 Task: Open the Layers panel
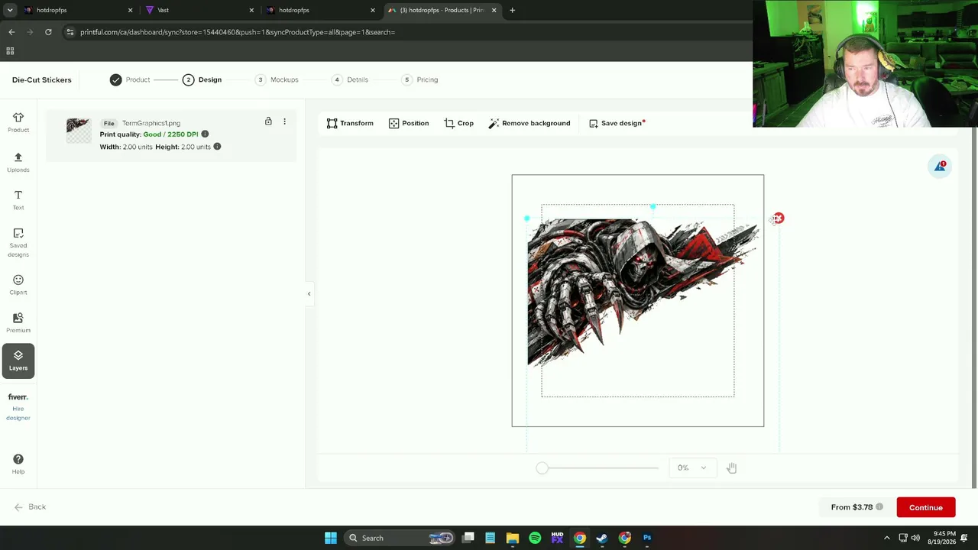(18, 360)
